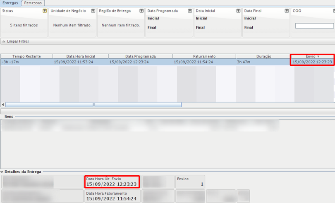Switch to the Remessas tab
This screenshot has height=203, width=335.
[x=33, y=3]
